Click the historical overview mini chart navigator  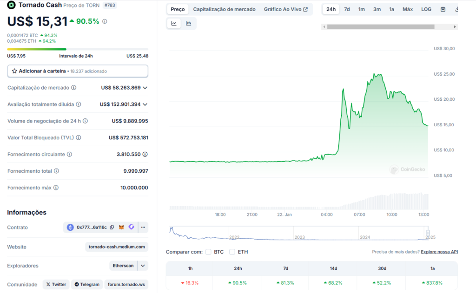[x=299, y=233]
